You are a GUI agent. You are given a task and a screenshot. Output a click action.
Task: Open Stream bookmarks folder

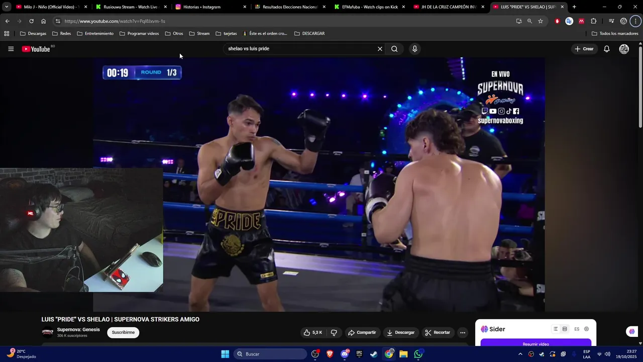pos(199,34)
